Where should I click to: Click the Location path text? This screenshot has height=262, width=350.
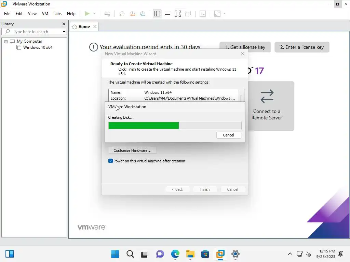189,98
